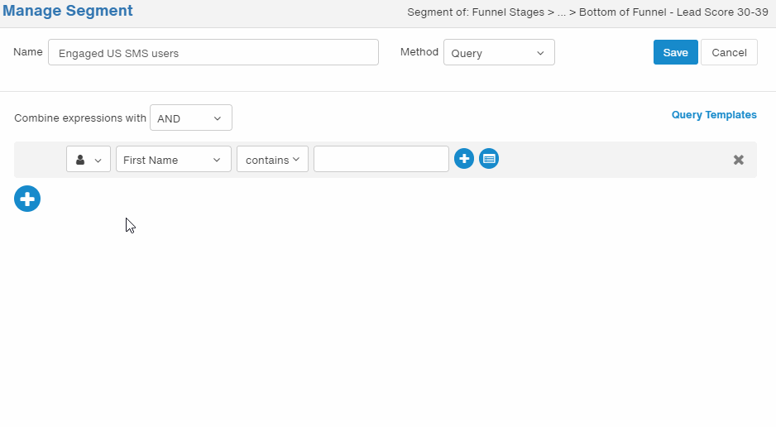Change the contains operator dropdown
776x427 pixels.
pyautogui.click(x=272, y=159)
